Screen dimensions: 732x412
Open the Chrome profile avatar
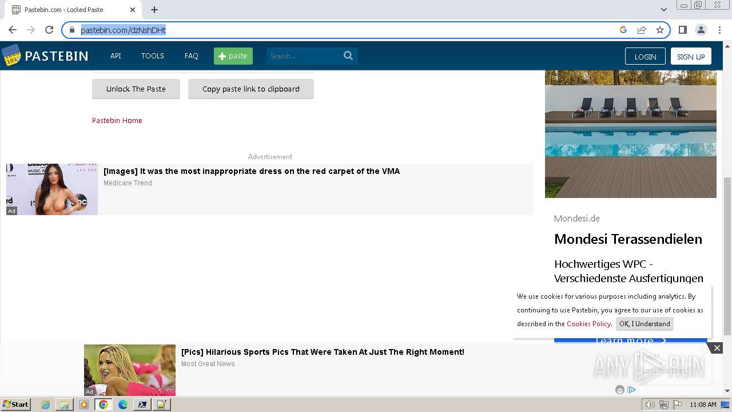(x=701, y=30)
